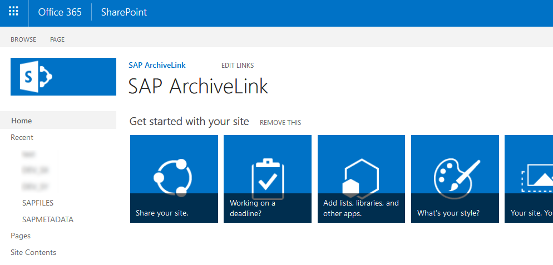This screenshot has width=553, height=265.
Task: Click EDIT LINKS in top navigation
Action: click(x=238, y=66)
